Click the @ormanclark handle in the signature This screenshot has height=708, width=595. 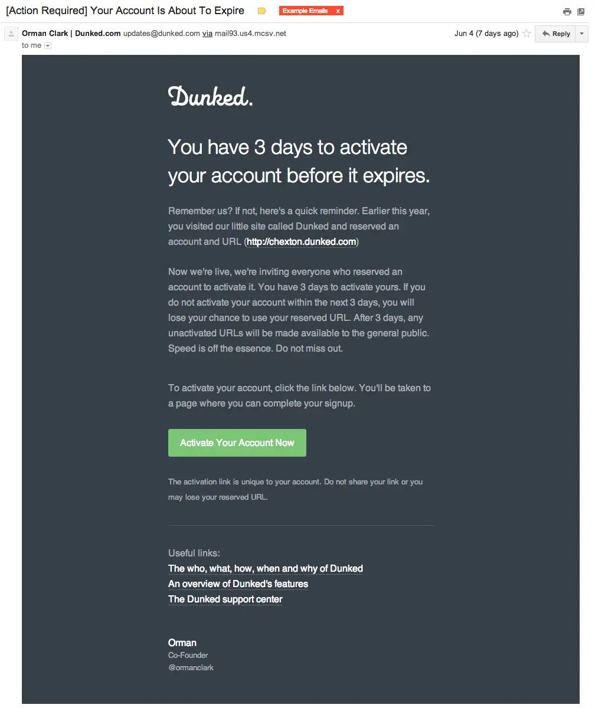tap(191, 667)
